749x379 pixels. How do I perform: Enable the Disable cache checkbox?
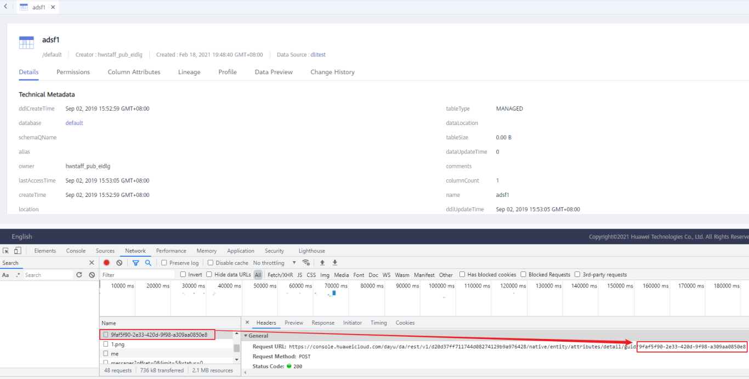pyautogui.click(x=211, y=263)
